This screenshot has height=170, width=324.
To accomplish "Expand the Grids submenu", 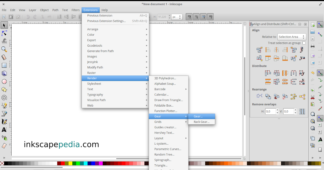I will 168,122.
